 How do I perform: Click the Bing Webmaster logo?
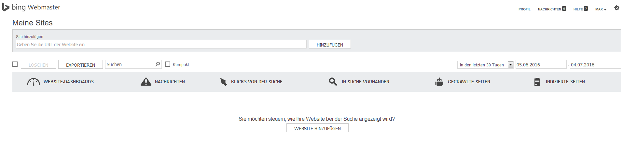[31, 7]
